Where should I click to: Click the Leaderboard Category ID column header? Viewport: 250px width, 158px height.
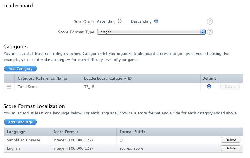141,78
